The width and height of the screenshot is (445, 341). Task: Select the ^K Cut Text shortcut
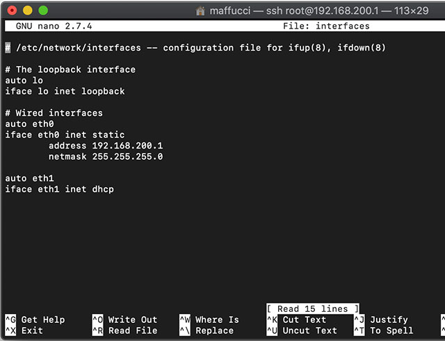coord(296,320)
